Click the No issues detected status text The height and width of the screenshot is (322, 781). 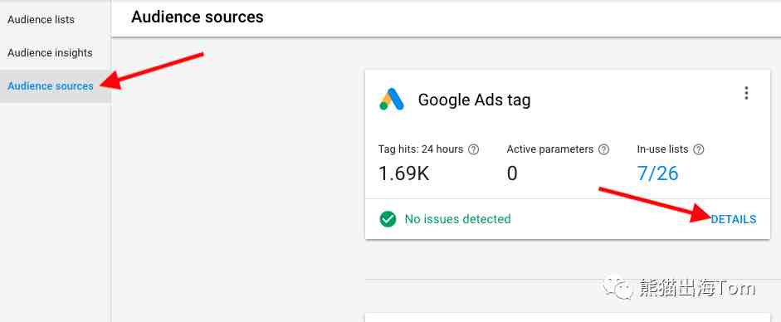pos(458,219)
